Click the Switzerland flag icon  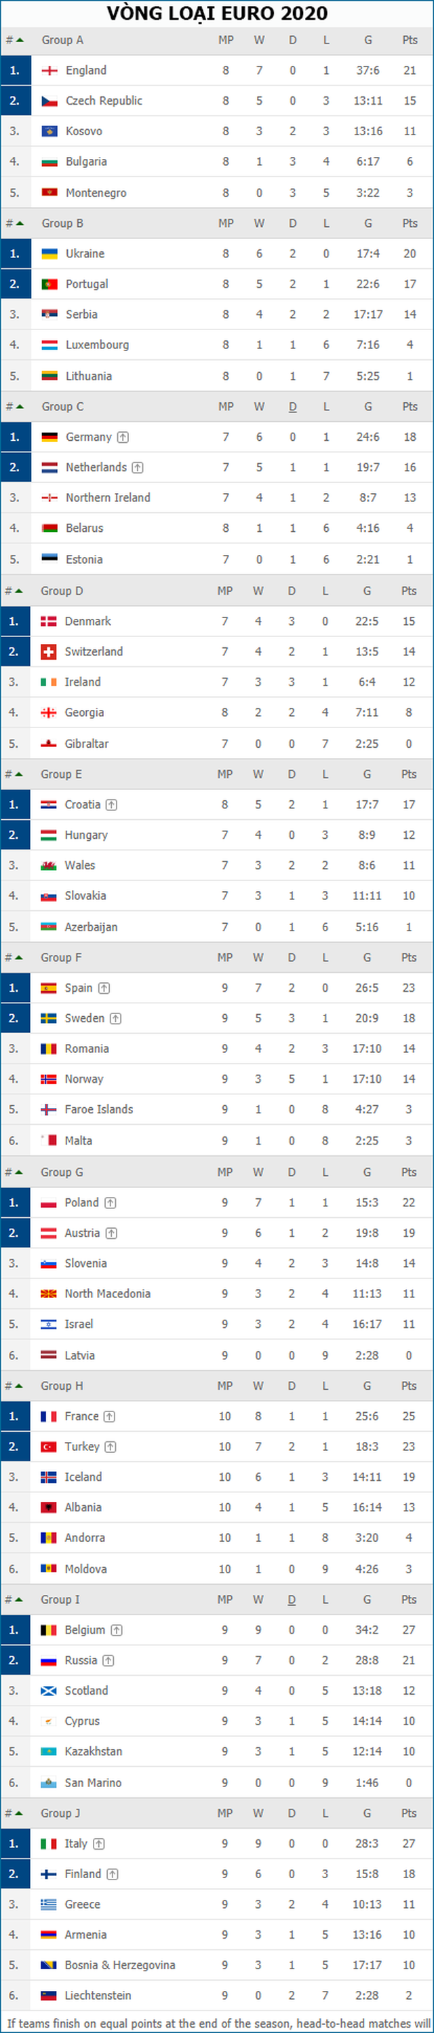[x=49, y=652]
